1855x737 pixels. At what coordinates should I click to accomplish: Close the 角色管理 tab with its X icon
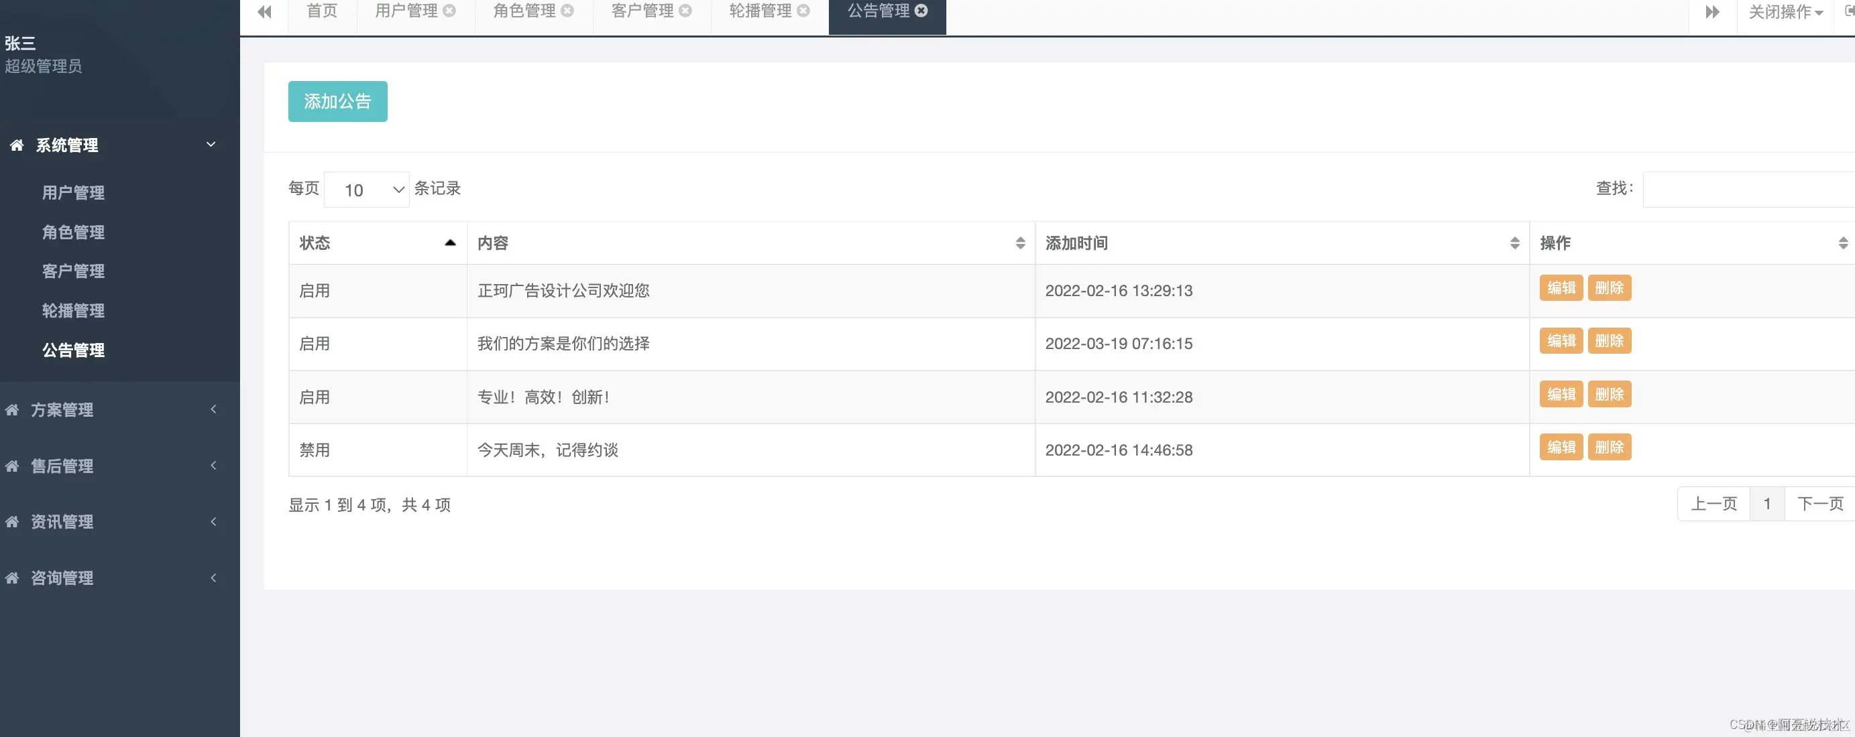point(567,11)
